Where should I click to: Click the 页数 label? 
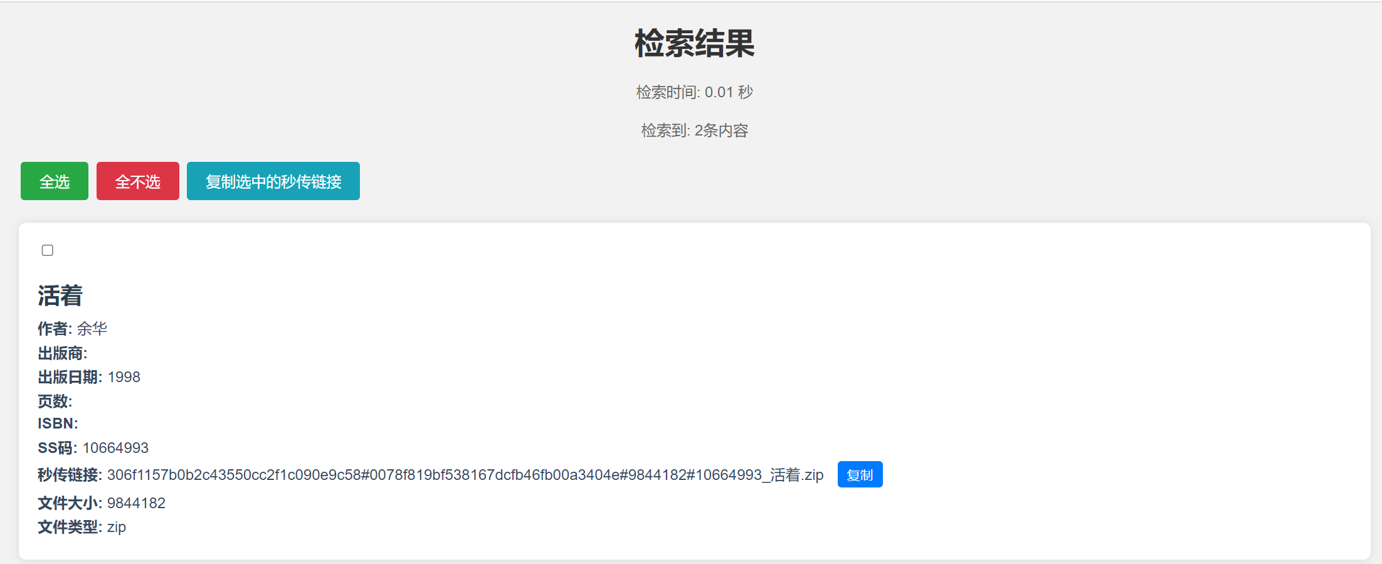pos(55,401)
